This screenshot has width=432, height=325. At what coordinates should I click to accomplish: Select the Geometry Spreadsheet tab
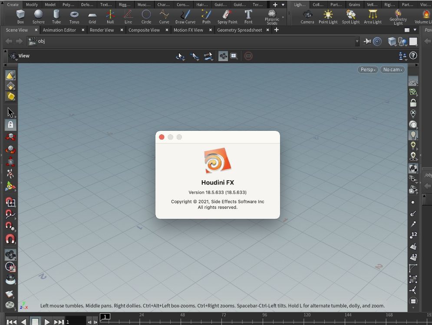coord(239,30)
